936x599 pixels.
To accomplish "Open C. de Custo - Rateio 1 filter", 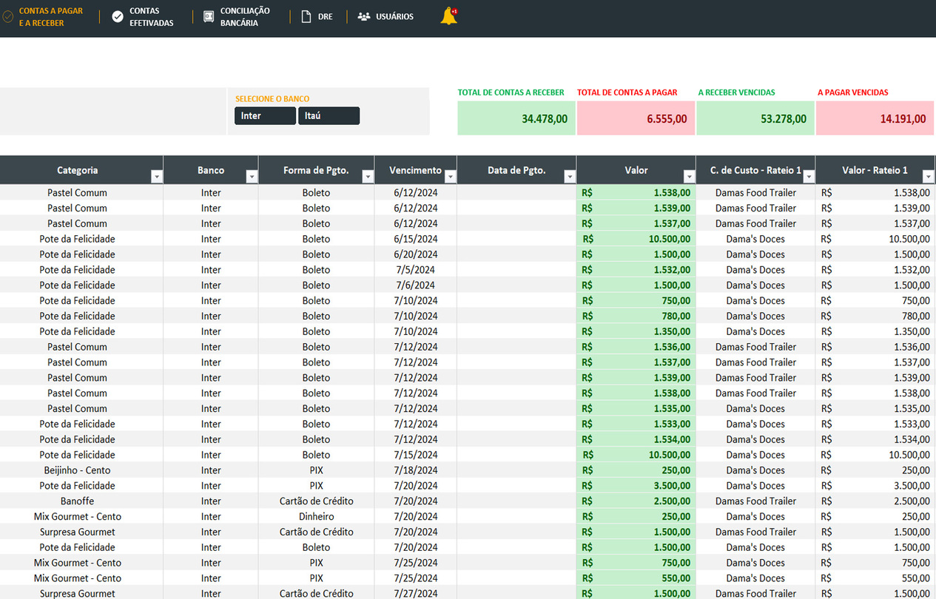I will pos(809,177).
